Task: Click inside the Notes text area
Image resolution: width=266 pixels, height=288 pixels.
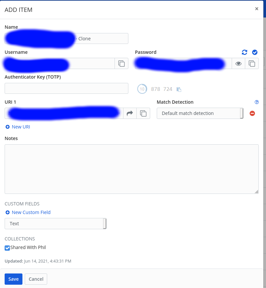Action: tap(132, 168)
